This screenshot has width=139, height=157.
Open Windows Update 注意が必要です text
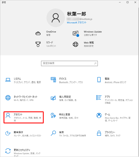click(x=90, y=35)
